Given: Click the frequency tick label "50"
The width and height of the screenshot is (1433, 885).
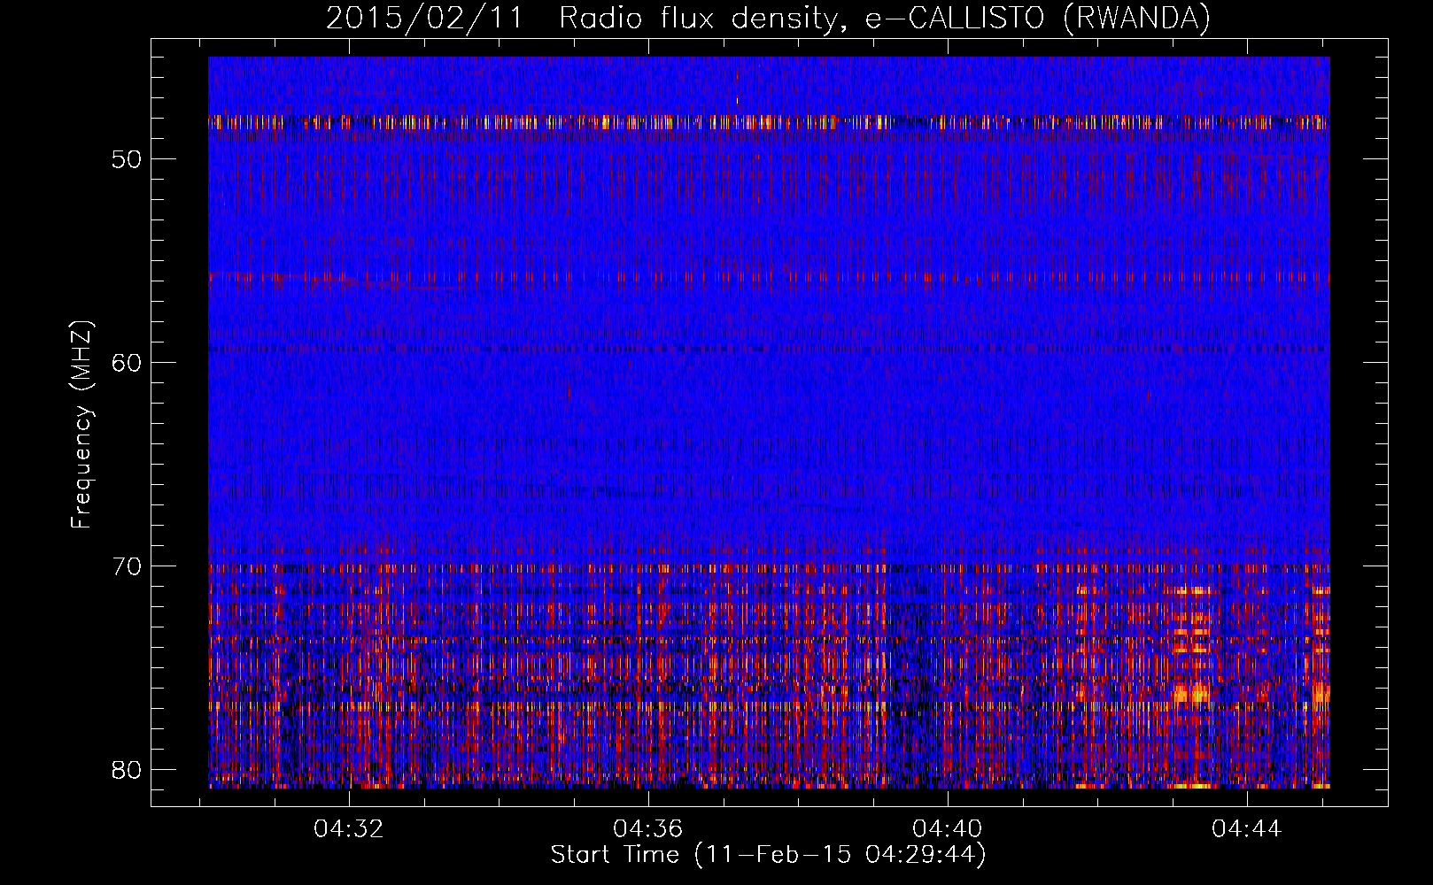Looking at the screenshot, I should (128, 160).
